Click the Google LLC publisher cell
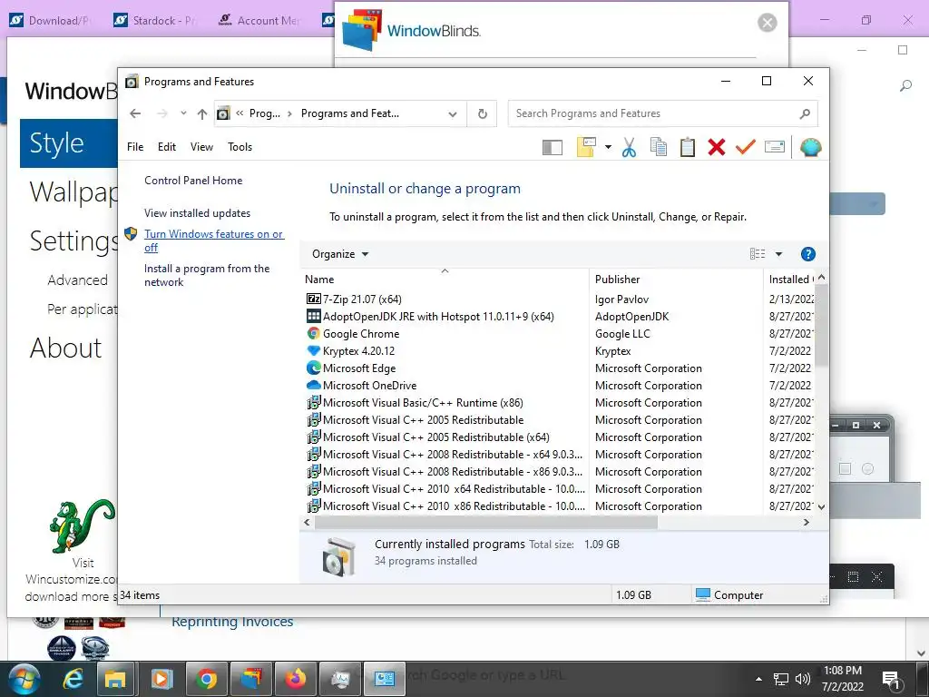Screen dimensions: 929x697 (x=622, y=334)
